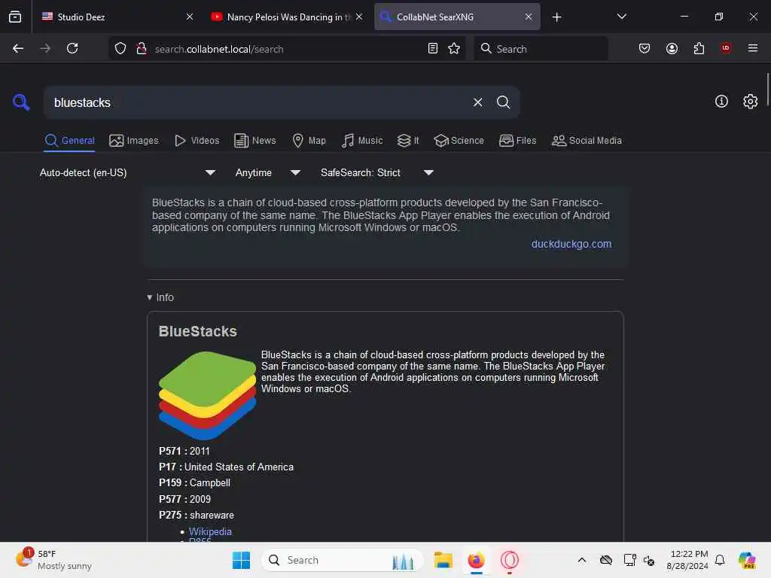Open the weather widget 58°F
The image size is (771, 578).
[x=54, y=560]
